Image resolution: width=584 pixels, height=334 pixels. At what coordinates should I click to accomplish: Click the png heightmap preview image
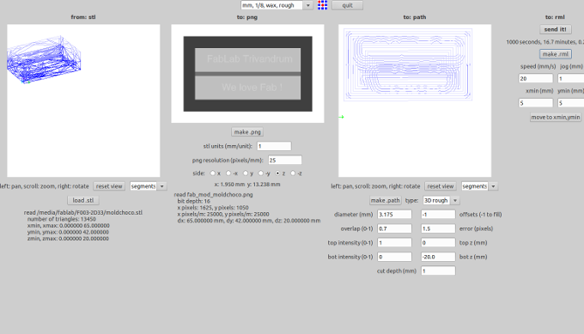[x=247, y=74]
